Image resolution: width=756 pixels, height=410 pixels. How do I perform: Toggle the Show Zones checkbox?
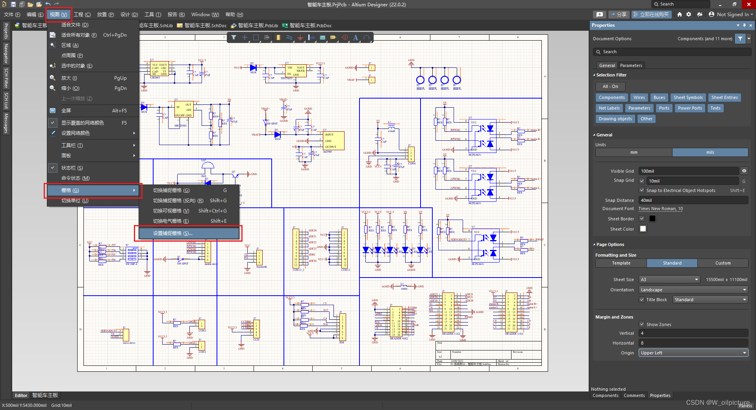(x=642, y=324)
